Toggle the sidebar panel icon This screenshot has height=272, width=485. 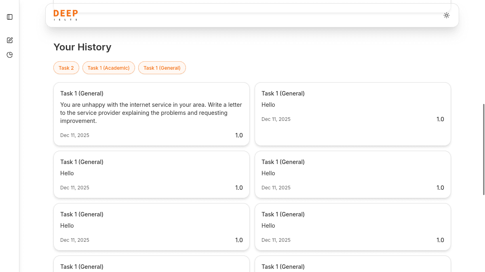point(10,17)
